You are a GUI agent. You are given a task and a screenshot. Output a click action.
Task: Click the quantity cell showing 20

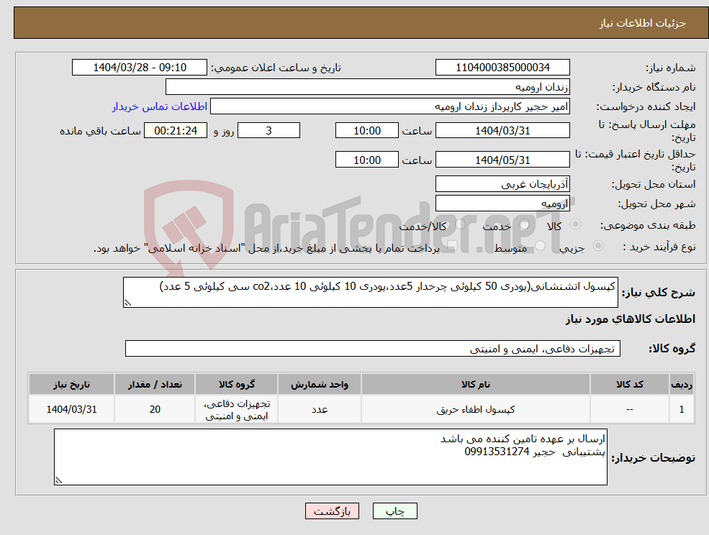point(155,409)
